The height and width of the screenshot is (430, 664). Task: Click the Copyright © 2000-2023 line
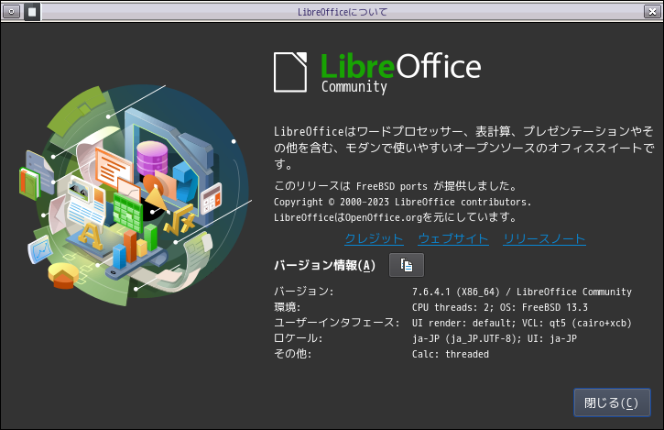(402, 202)
